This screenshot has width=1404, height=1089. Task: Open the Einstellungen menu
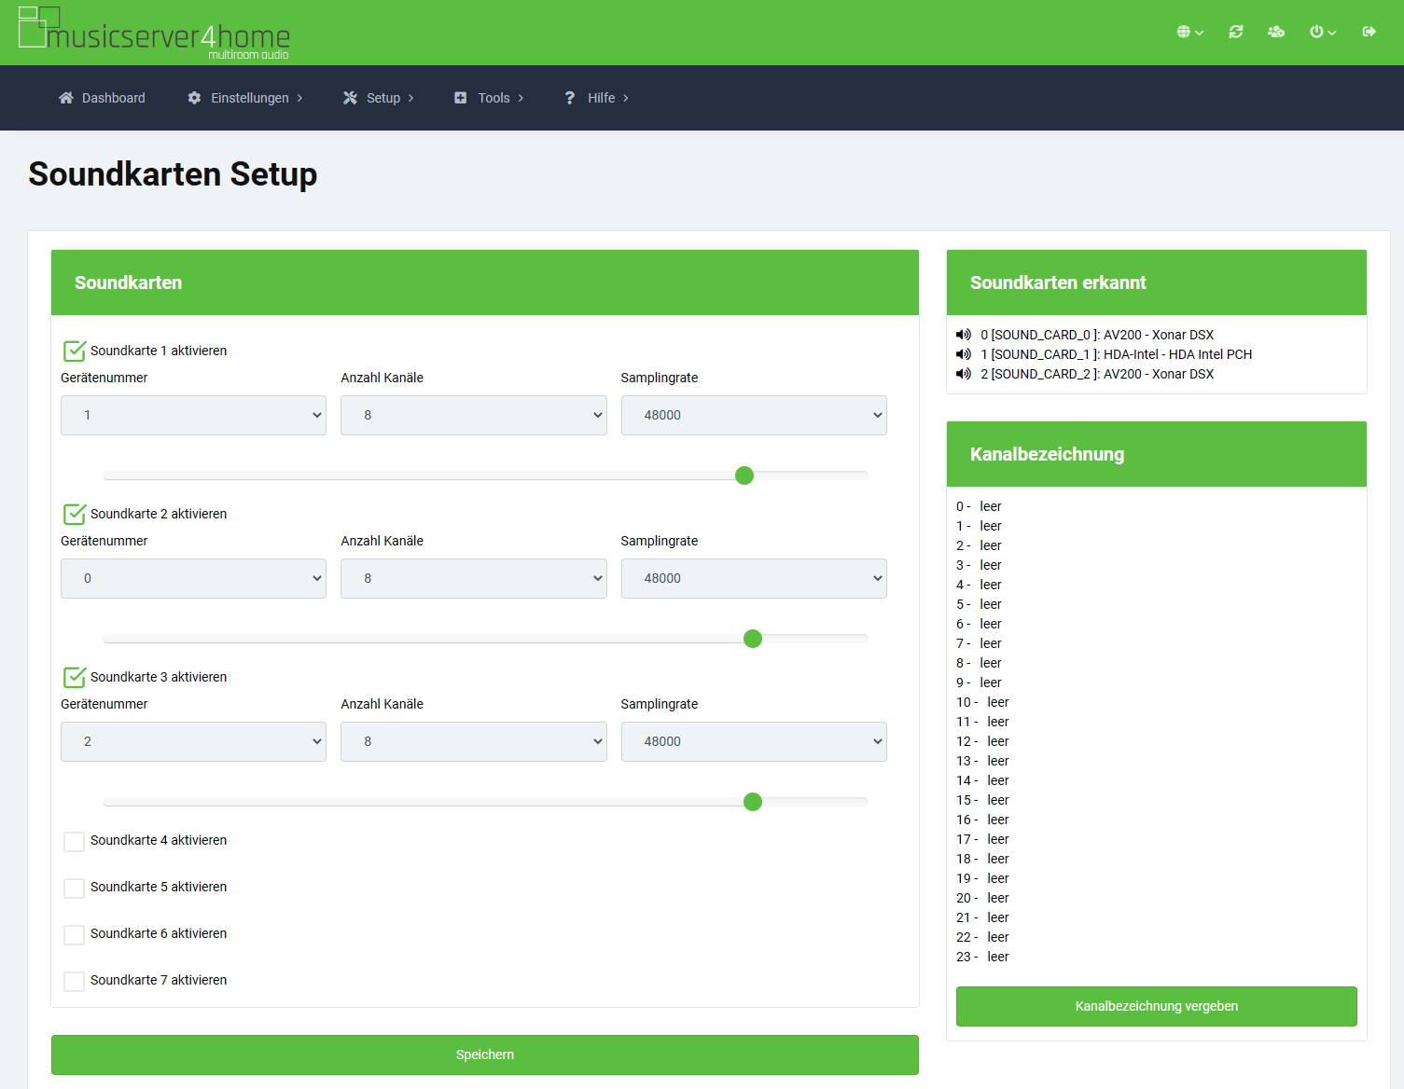pyautogui.click(x=244, y=98)
